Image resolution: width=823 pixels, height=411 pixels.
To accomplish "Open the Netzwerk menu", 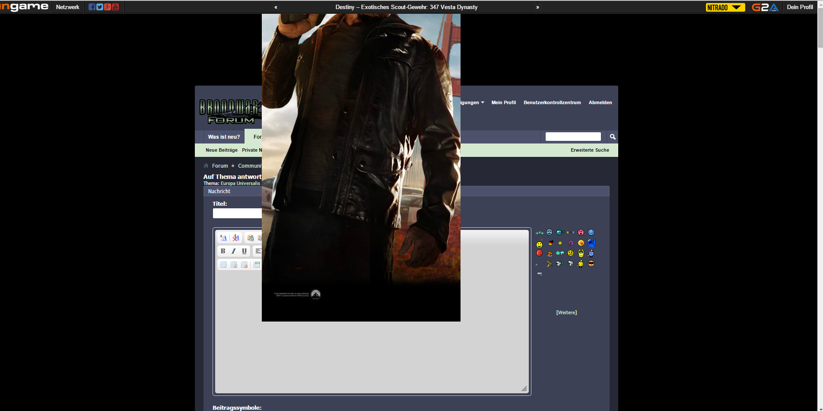I will (x=68, y=7).
